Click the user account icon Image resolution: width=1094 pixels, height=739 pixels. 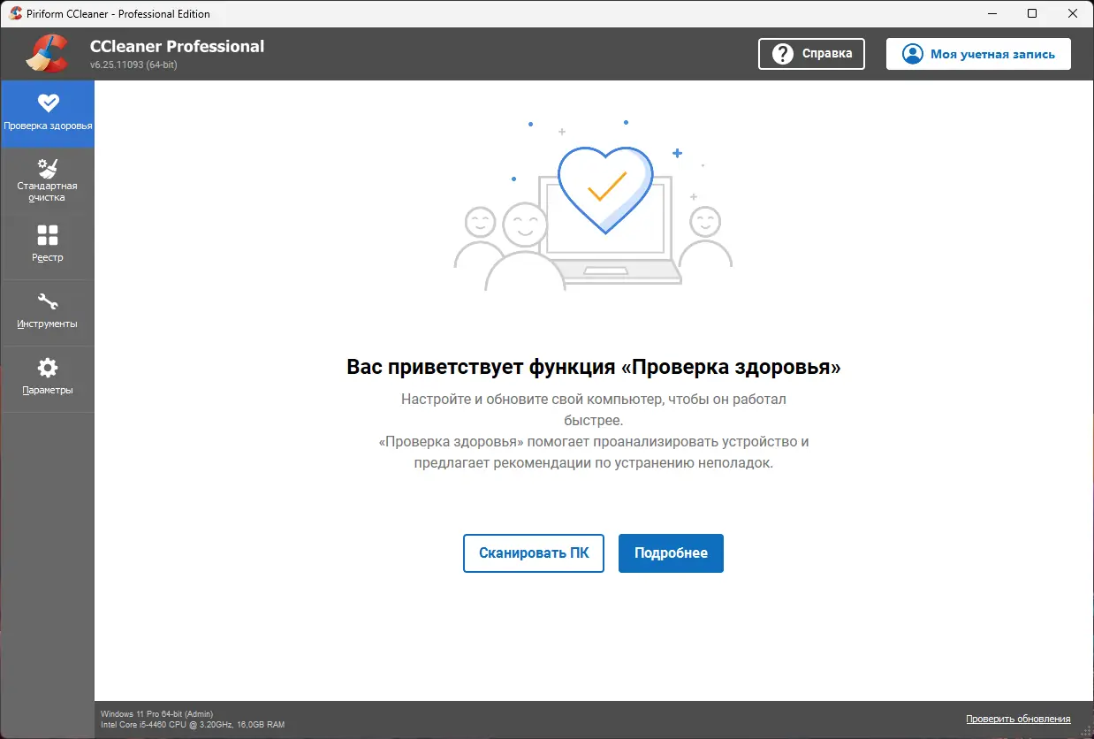912,53
